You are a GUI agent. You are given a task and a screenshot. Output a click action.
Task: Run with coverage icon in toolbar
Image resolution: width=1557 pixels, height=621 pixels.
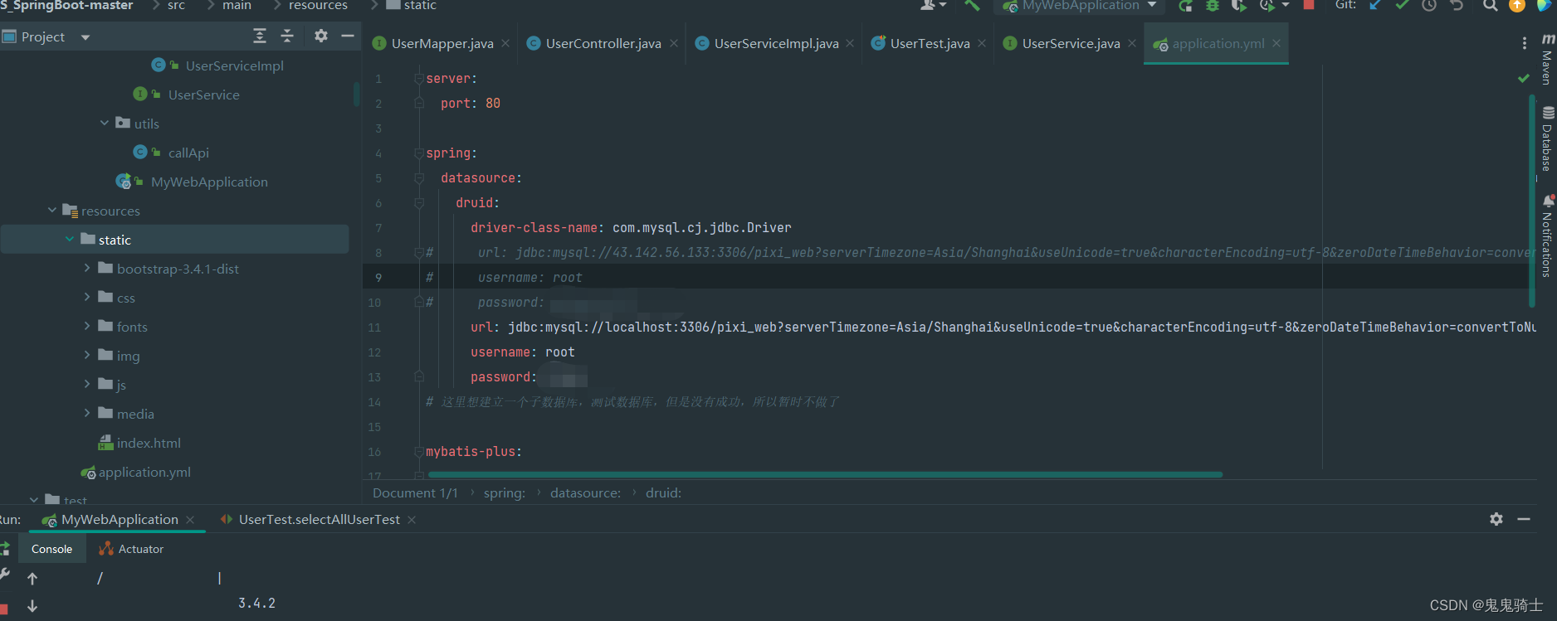[1239, 6]
